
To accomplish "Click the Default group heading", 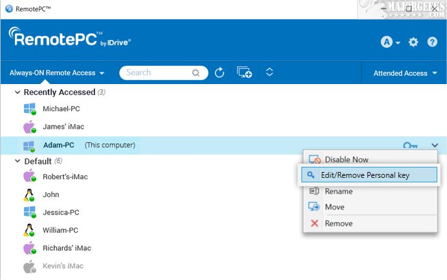I will pos(38,162).
